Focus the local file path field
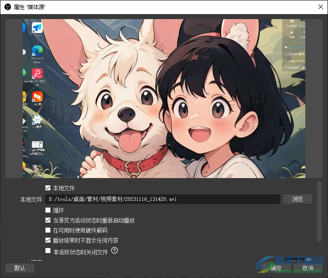This screenshot has width=328, height=278. [x=163, y=199]
